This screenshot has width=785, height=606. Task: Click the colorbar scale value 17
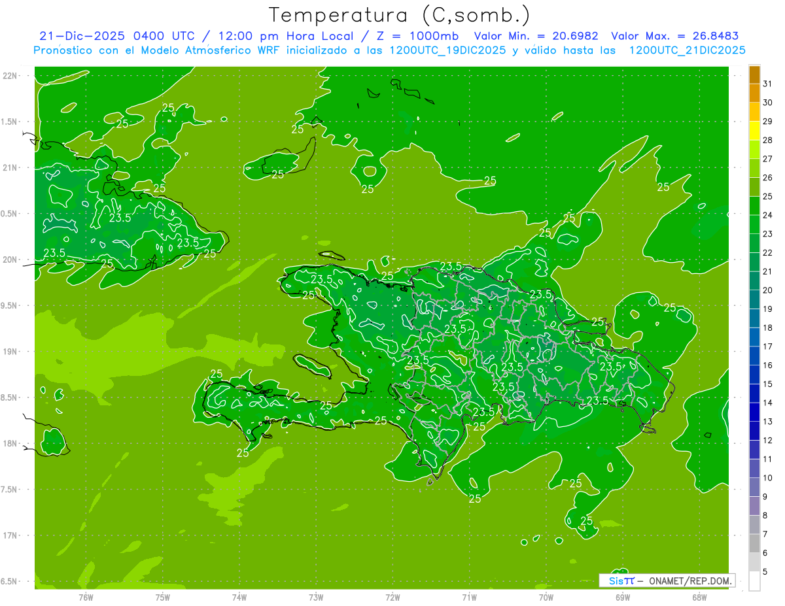768,346
